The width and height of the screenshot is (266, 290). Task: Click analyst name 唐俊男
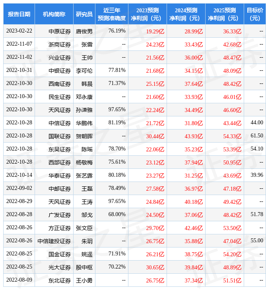click(x=84, y=31)
